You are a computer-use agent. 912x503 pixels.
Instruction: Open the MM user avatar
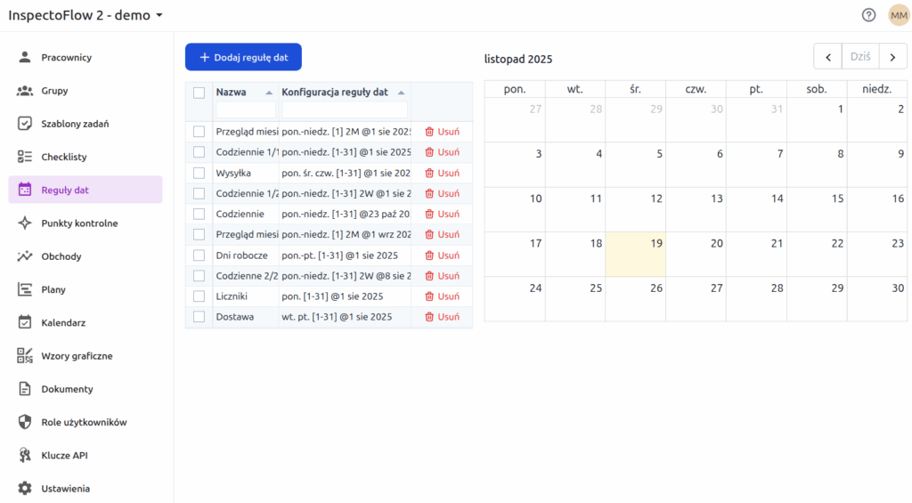(898, 15)
